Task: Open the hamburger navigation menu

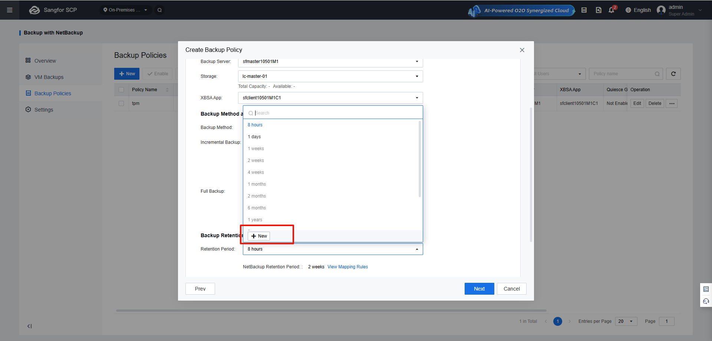Action: [10, 10]
